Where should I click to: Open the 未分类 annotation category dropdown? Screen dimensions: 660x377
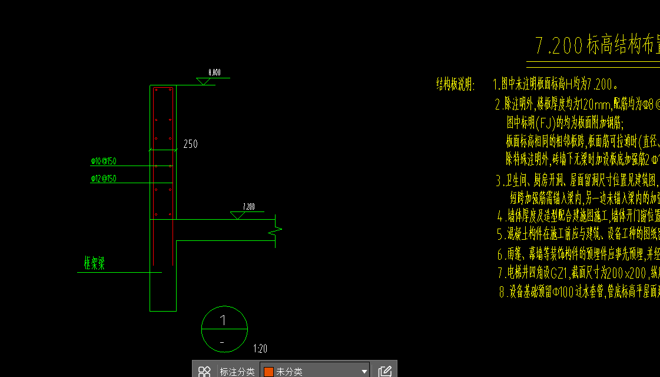314,371
